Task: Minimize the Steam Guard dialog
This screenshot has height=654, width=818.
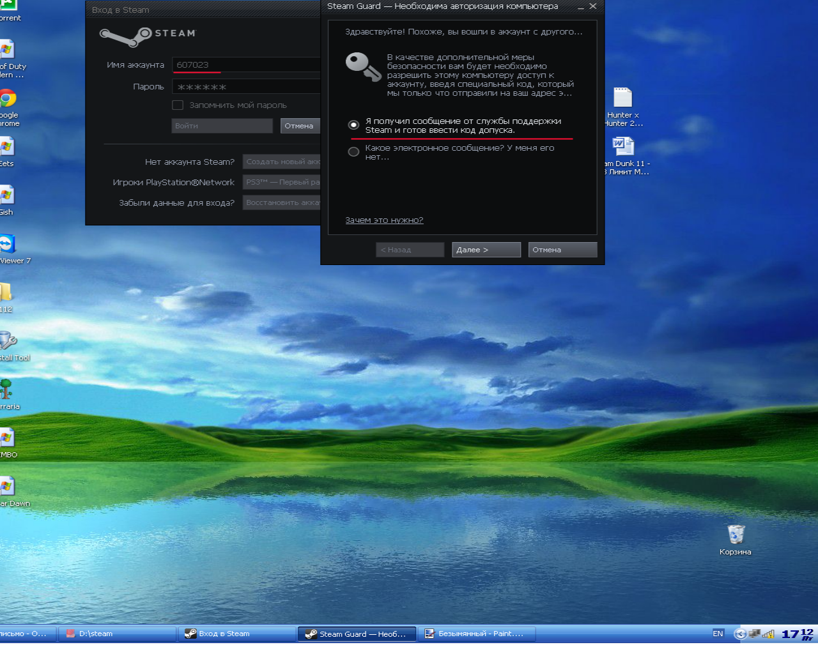Action: (x=581, y=7)
